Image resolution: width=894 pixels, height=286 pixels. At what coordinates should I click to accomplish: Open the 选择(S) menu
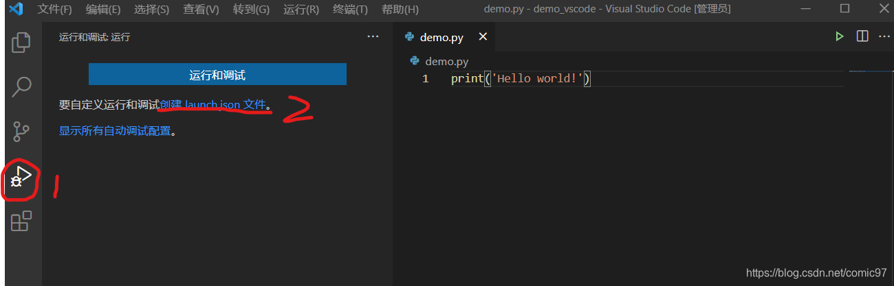(152, 10)
